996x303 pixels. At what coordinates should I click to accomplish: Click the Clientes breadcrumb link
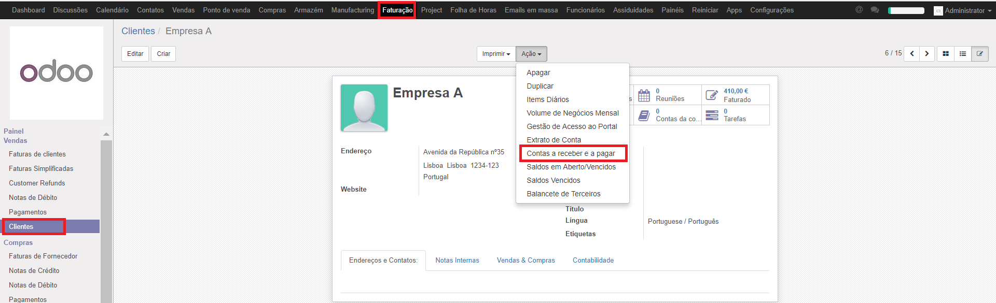[x=138, y=31]
